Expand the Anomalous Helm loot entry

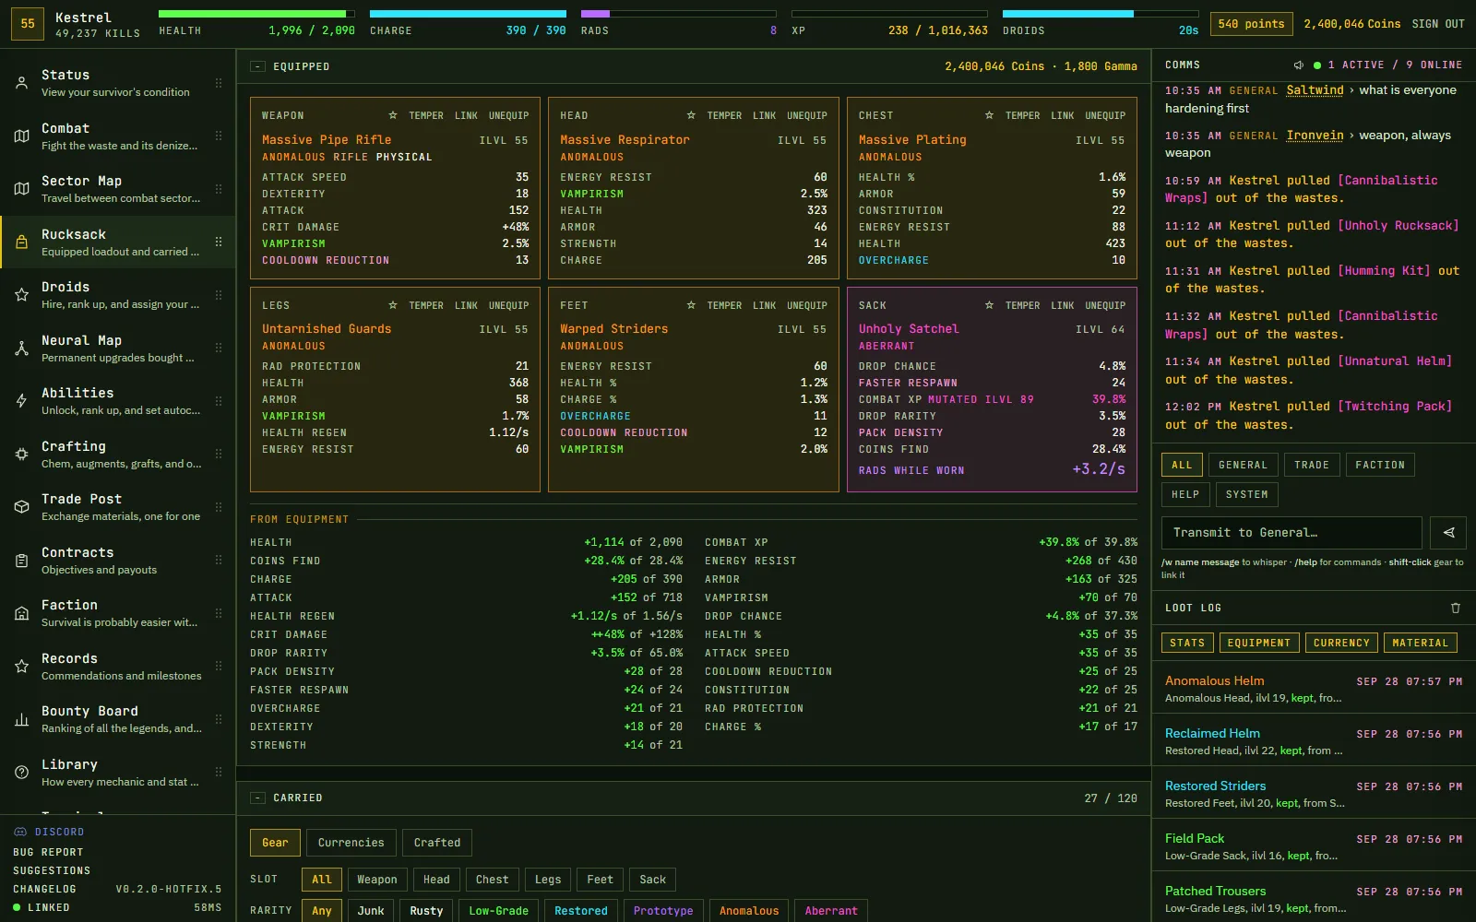pos(1314,689)
